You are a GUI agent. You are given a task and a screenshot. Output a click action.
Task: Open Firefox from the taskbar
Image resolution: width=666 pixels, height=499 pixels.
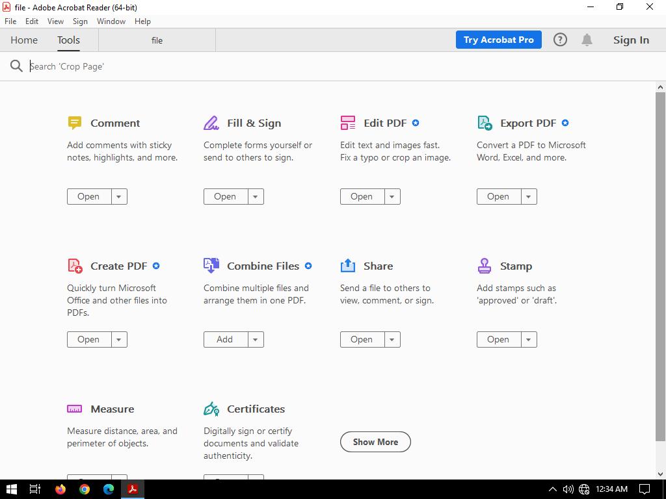point(60,489)
